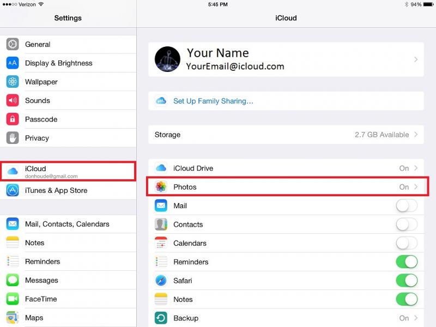This screenshot has height=327, width=436.
Task: Tap the profile picture thumbnail
Action: pyautogui.click(x=167, y=59)
